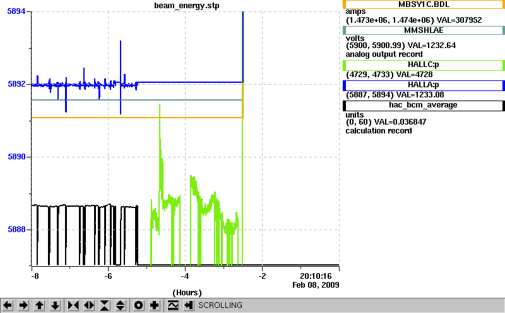Viewport: 505px width, 313px height.
Task: Pan the graph left with left arrow
Action: pos(8,305)
